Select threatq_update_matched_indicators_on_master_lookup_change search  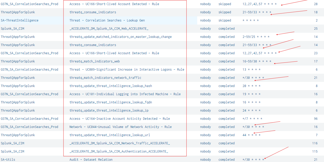pos(120,37)
